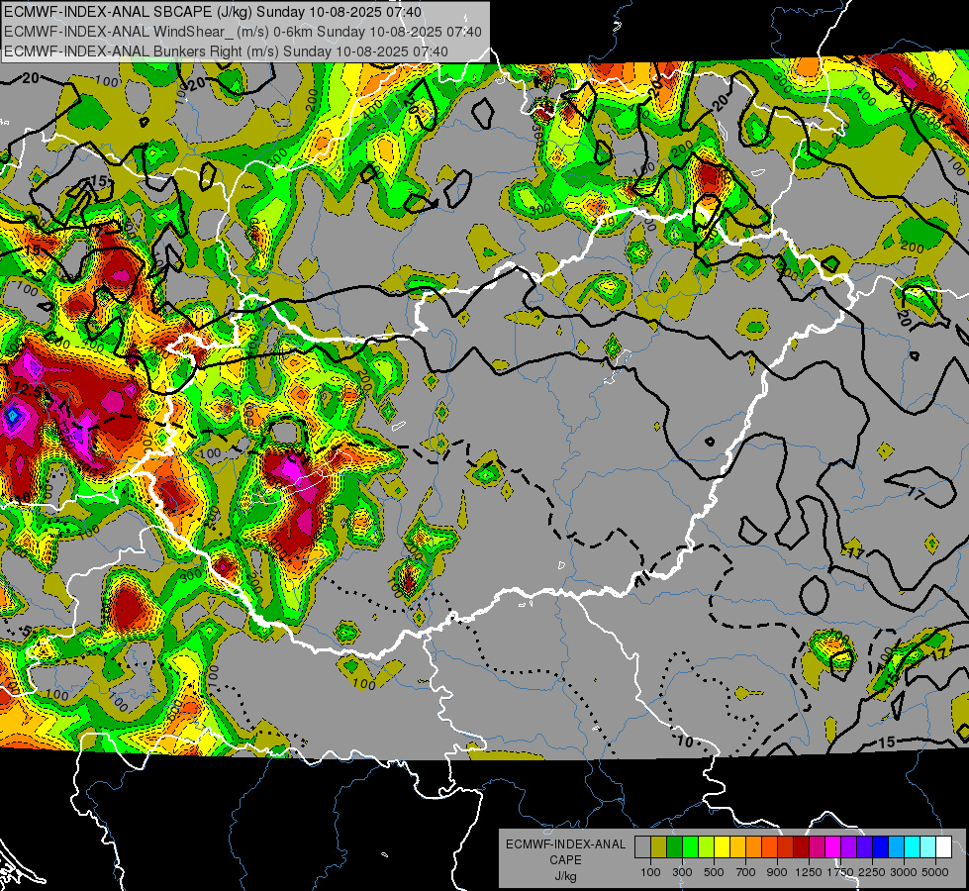
Task: Click the CAPE label in the legend
Action: [565, 859]
